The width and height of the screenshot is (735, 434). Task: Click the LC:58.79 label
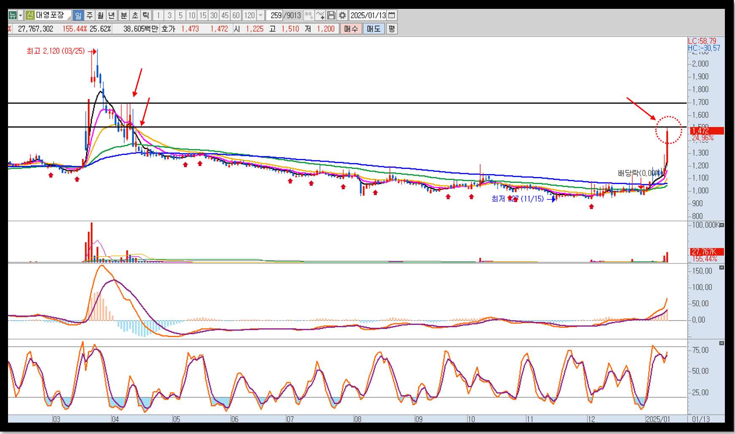coord(702,41)
